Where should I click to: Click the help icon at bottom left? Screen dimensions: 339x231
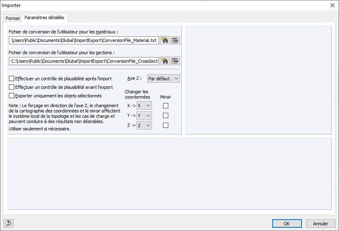[x=8, y=223]
